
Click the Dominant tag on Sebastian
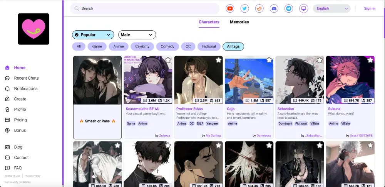pyautogui.click(x=285, y=124)
